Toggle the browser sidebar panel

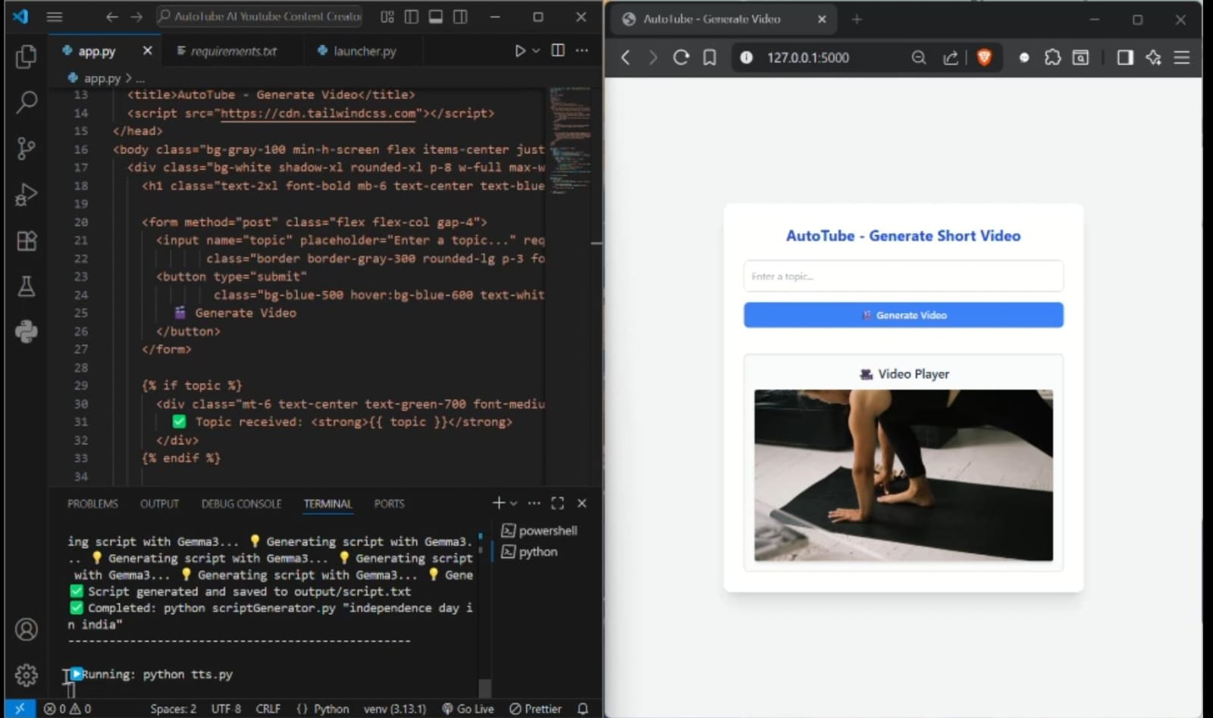[1125, 58]
